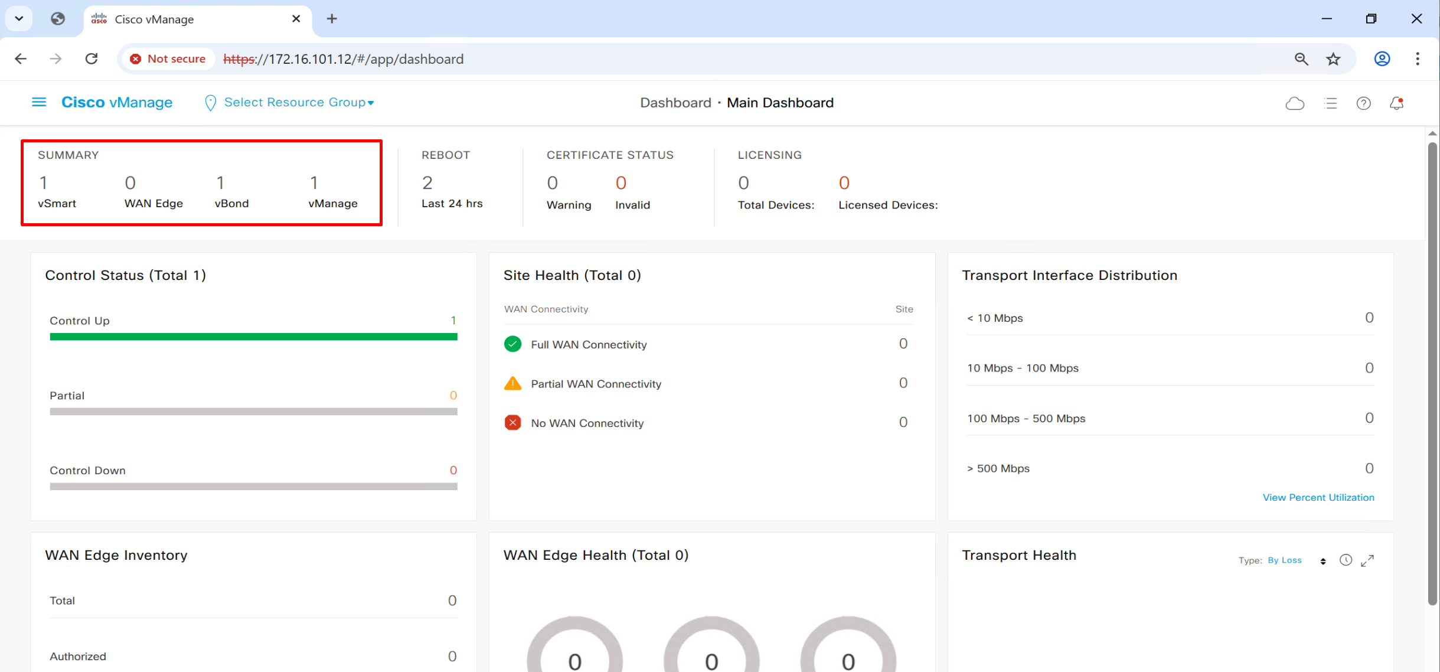1440x672 pixels.
Task: Click the green Control Up progress bar
Action: (253, 337)
